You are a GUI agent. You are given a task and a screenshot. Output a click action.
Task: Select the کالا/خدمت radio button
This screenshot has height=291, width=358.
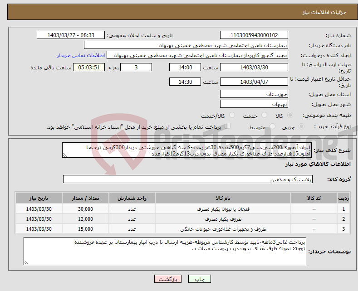click(x=232, y=115)
